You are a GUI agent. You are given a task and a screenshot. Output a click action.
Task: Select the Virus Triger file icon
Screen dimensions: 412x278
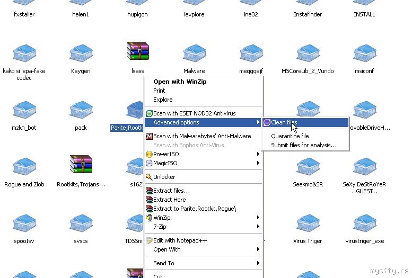tap(308, 223)
